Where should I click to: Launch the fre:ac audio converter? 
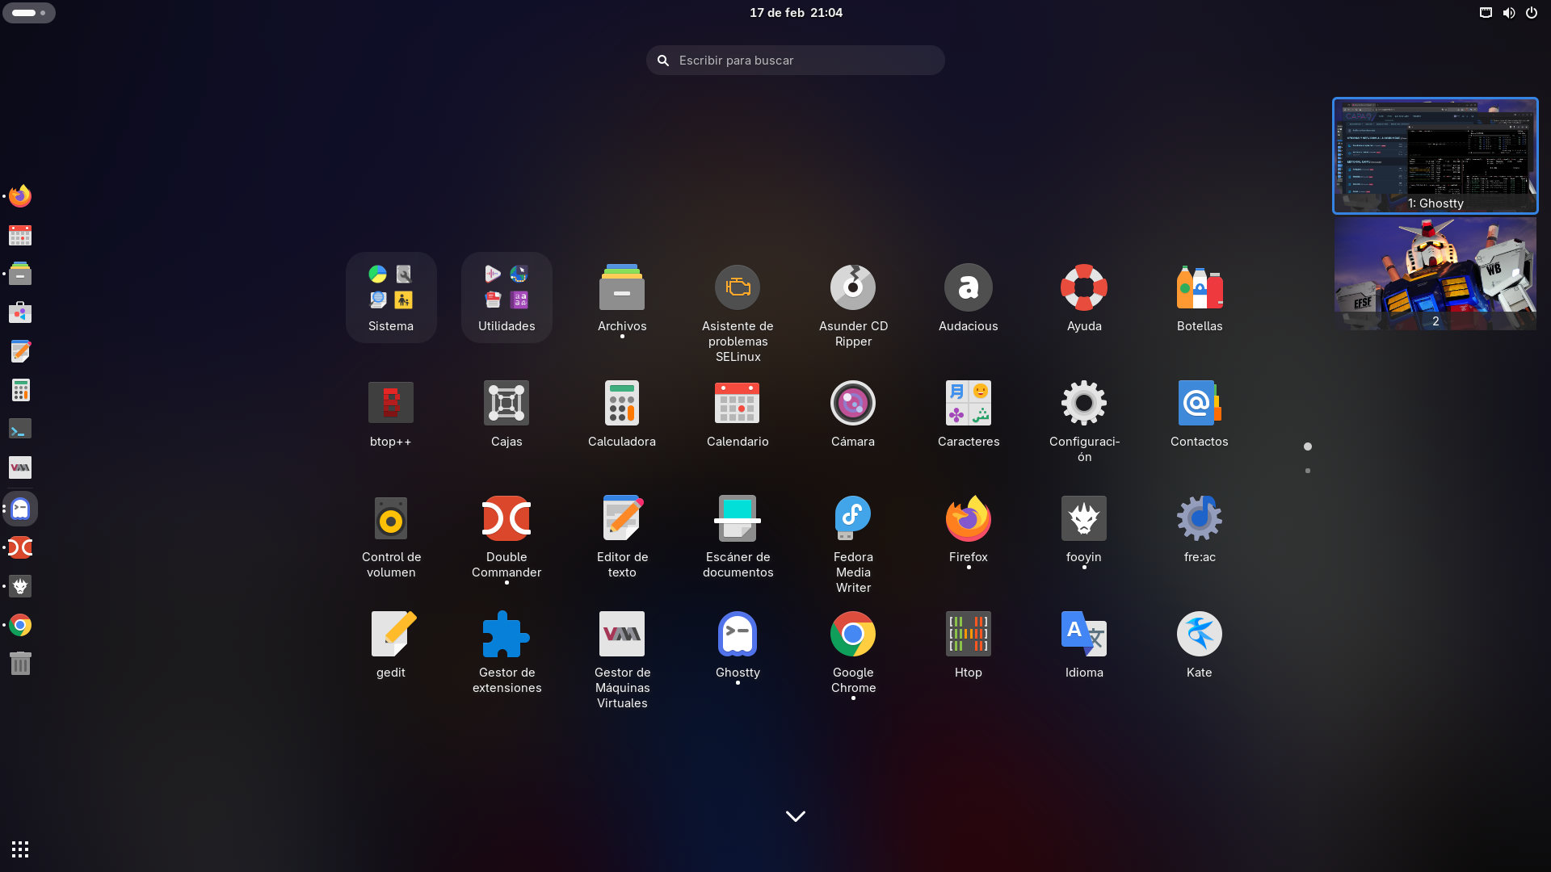tap(1199, 518)
